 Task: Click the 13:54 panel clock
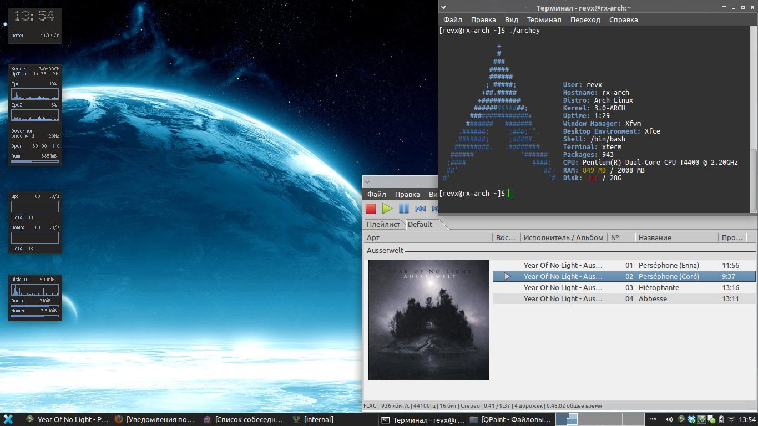[x=747, y=419]
